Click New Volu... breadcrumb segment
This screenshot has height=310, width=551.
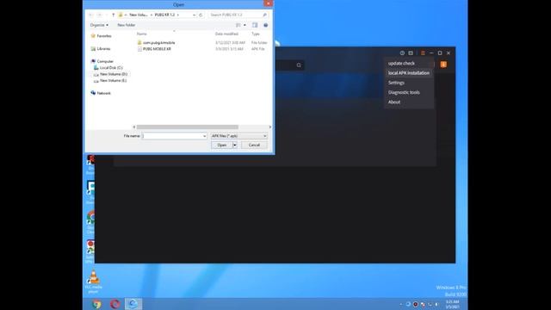139,15
